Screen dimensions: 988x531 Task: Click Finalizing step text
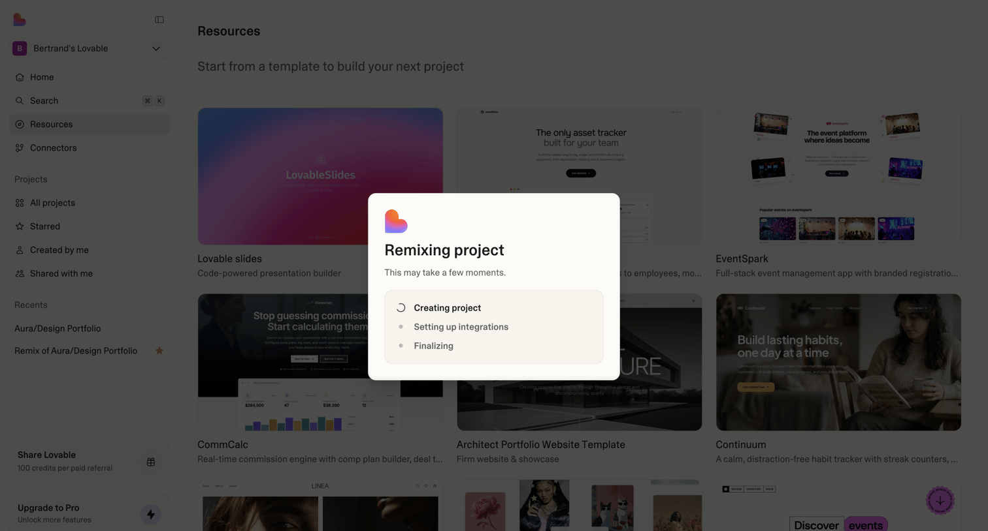point(433,346)
